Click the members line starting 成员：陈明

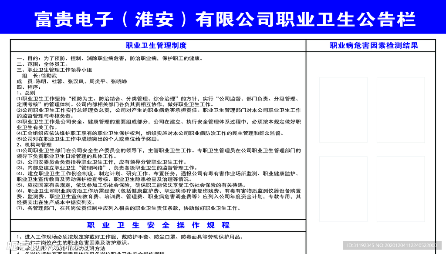[72, 81]
